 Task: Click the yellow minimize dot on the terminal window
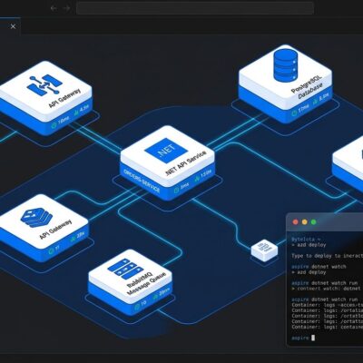304,222
